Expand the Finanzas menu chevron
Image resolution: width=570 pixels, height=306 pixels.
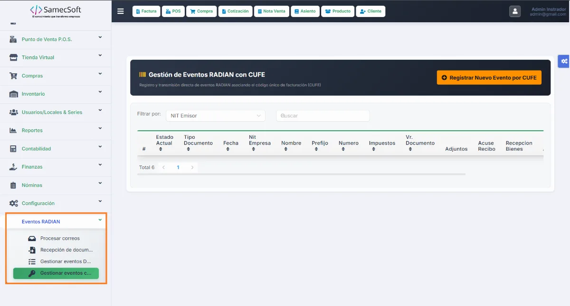click(x=100, y=165)
